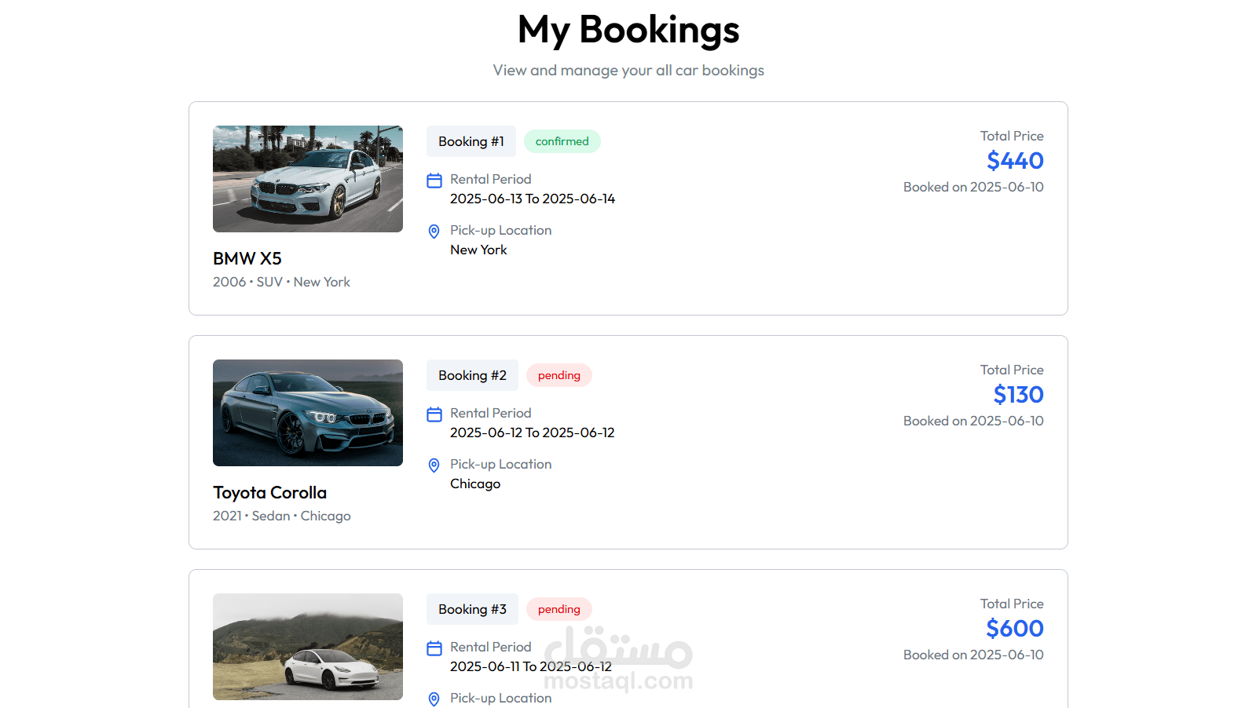Click the Booking #3 label

click(472, 609)
